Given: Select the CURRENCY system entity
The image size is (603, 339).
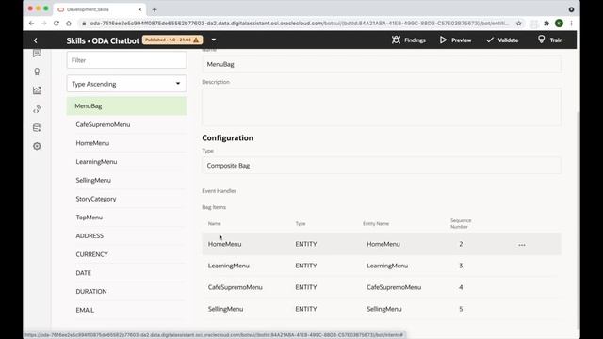Looking at the screenshot, I should (x=126, y=254).
